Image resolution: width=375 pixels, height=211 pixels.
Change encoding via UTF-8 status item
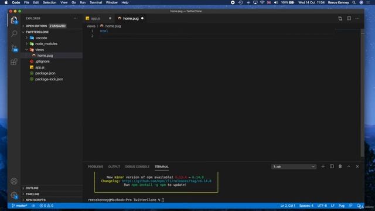pyautogui.click(x=322, y=206)
